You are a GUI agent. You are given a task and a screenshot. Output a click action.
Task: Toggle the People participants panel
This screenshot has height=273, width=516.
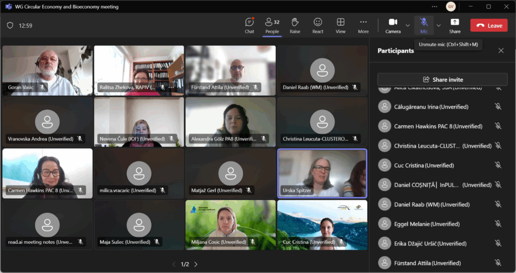272,25
